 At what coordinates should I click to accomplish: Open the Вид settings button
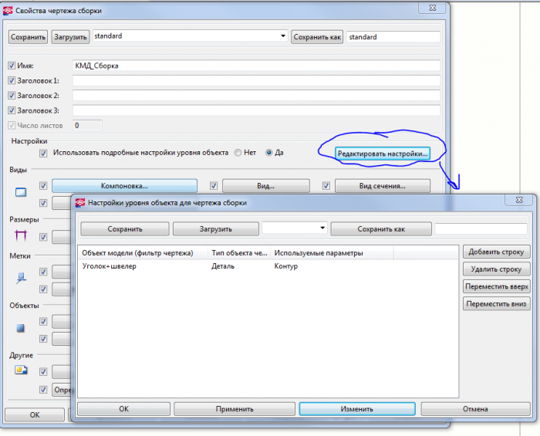(x=266, y=186)
